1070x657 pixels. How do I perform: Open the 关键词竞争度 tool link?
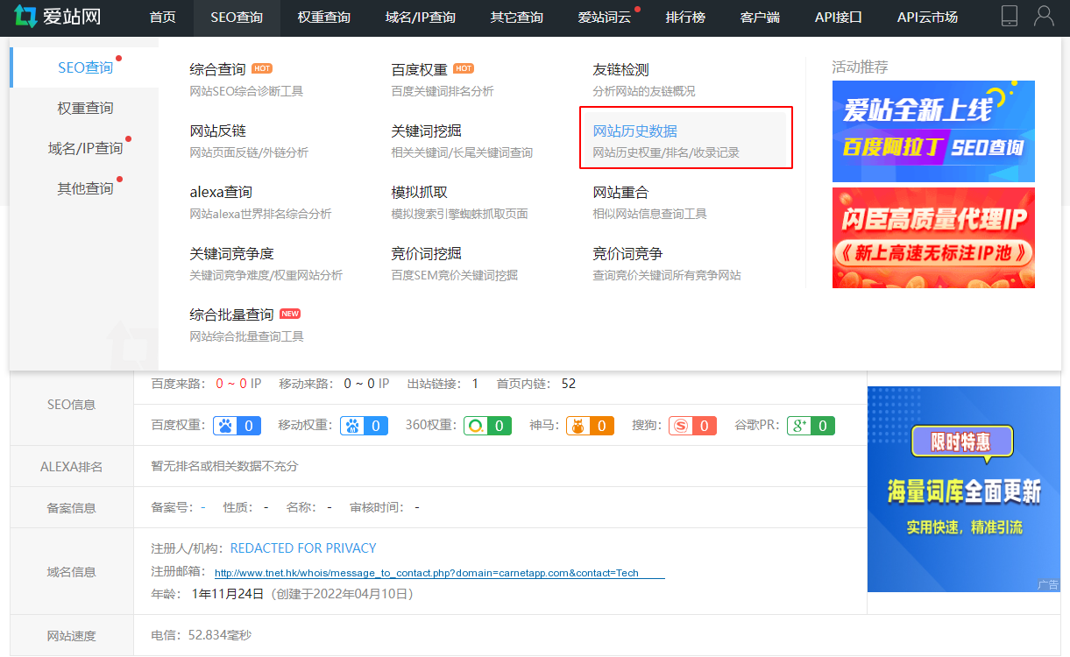(231, 253)
